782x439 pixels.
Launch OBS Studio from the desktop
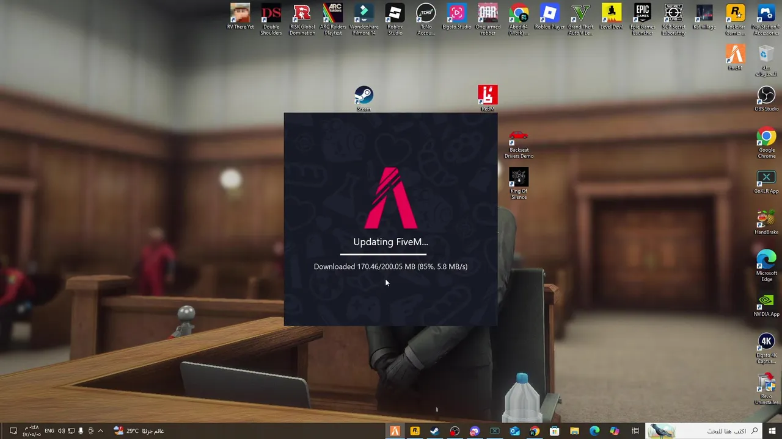click(766, 99)
